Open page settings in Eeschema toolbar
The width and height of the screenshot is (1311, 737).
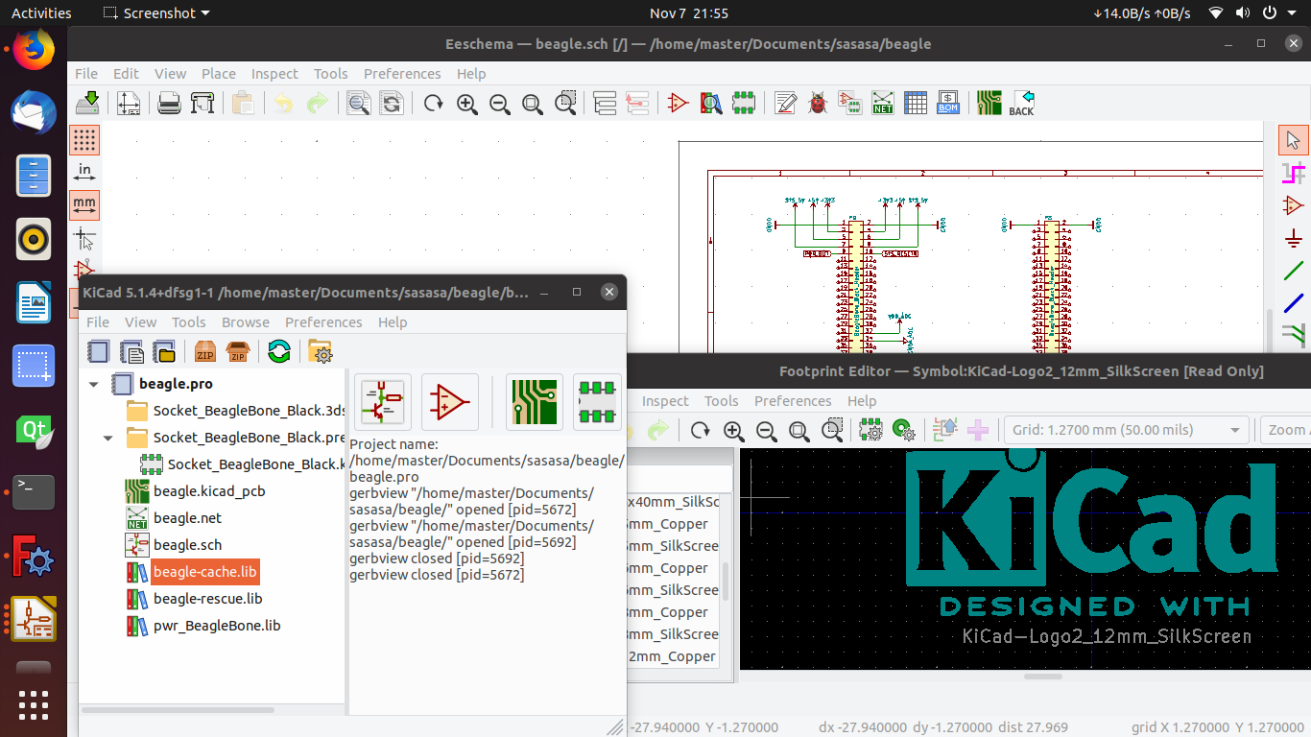[129, 103]
